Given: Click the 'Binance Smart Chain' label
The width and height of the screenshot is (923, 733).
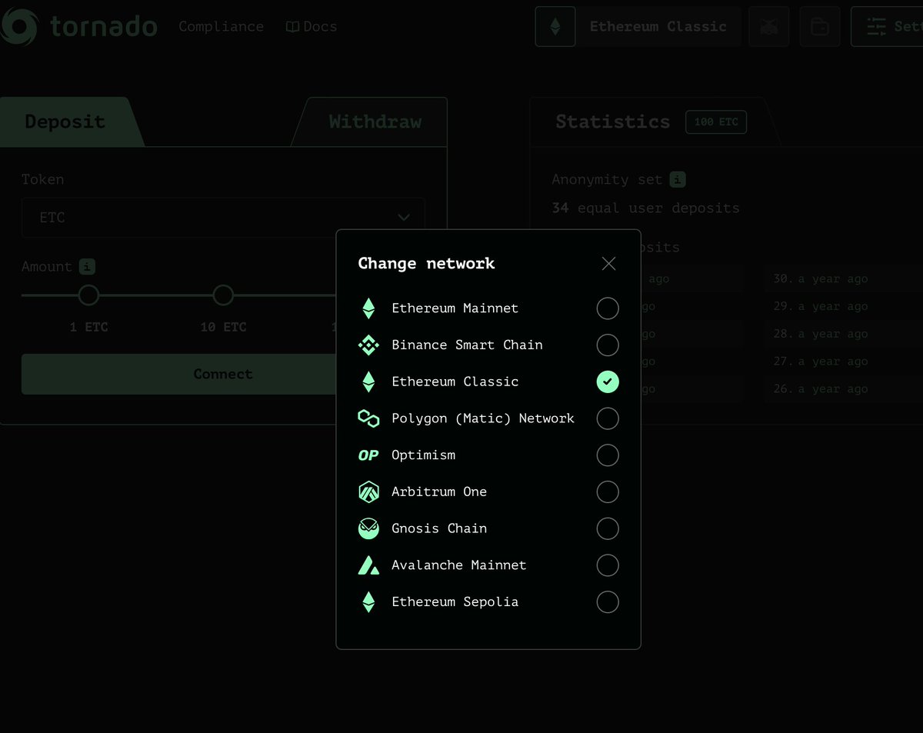Looking at the screenshot, I should tap(467, 345).
